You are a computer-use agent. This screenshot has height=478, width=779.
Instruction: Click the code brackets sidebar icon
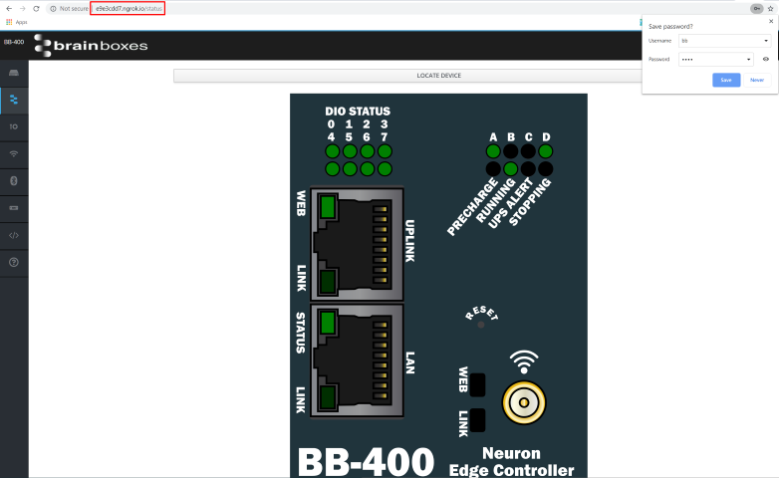coord(14,235)
